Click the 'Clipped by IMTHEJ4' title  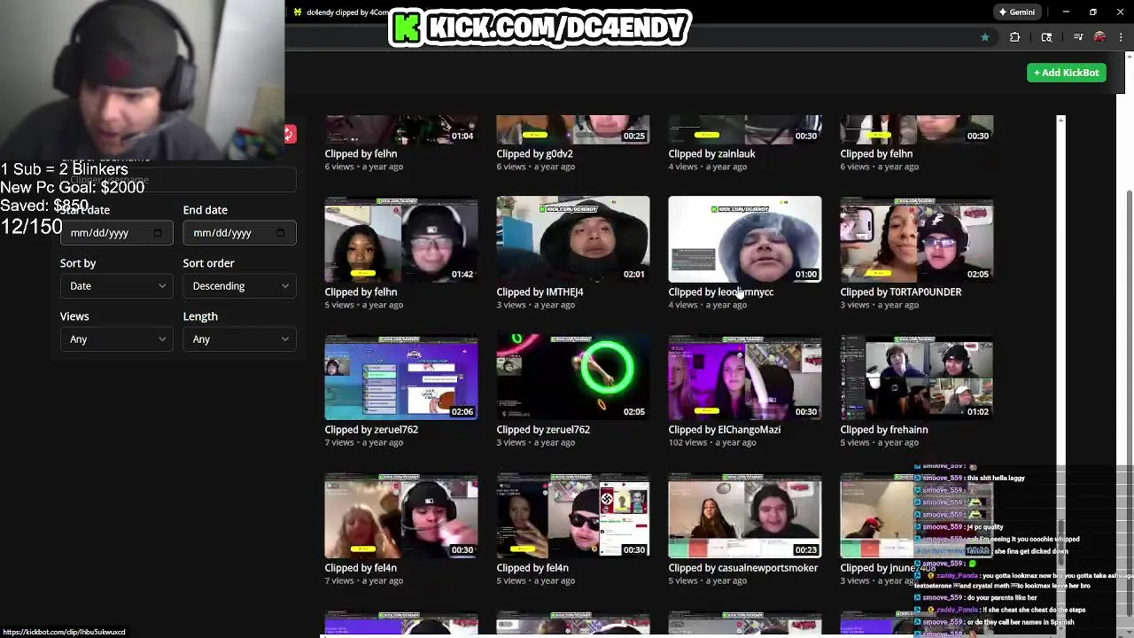(540, 292)
